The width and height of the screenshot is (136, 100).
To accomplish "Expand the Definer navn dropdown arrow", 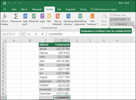I will [x=128, y=15].
